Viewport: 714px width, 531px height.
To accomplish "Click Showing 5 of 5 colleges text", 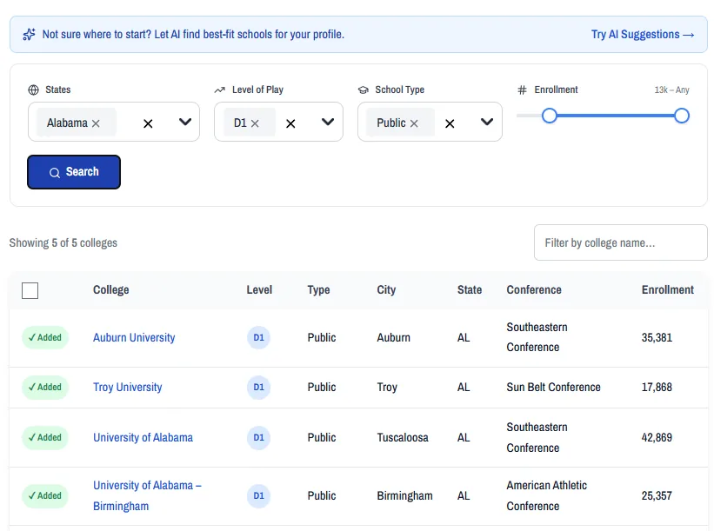I will click(x=63, y=243).
